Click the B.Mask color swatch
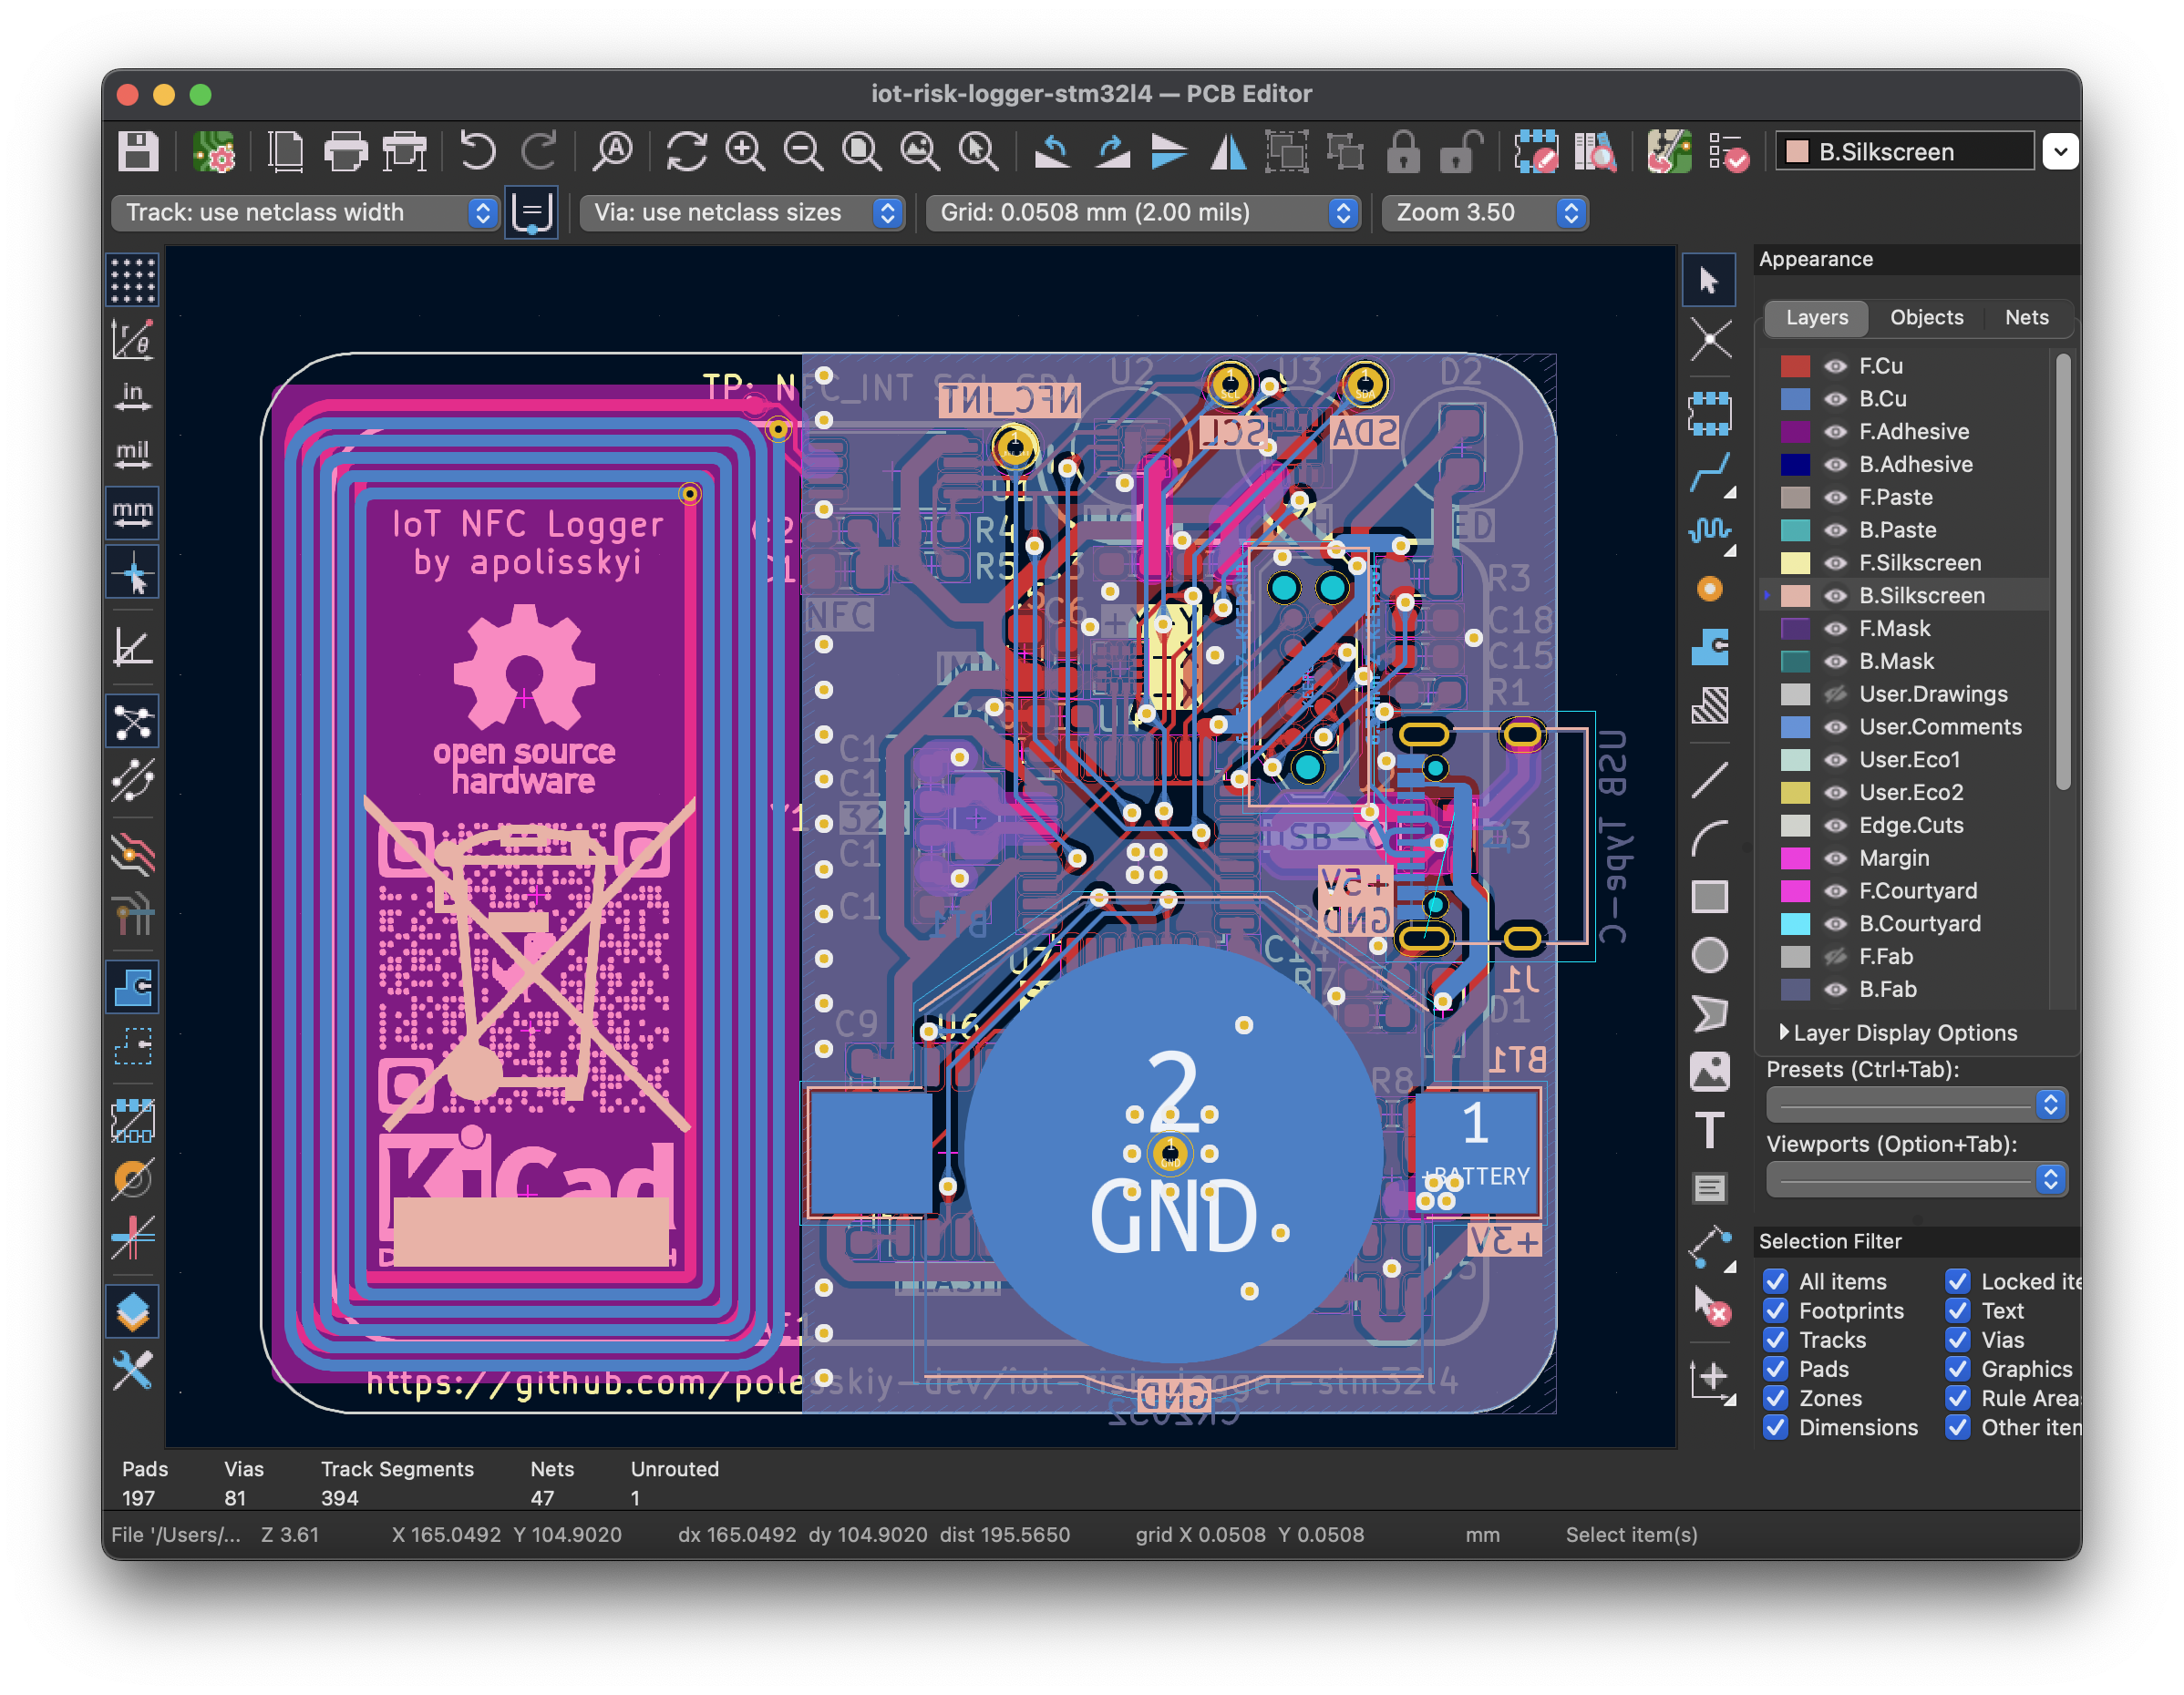 pyautogui.click(x=1796, y=661)
